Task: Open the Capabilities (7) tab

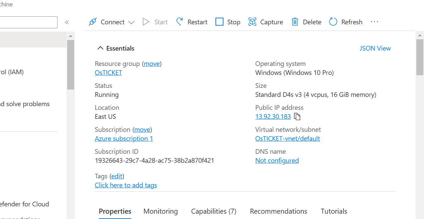Action: [214, 211]
